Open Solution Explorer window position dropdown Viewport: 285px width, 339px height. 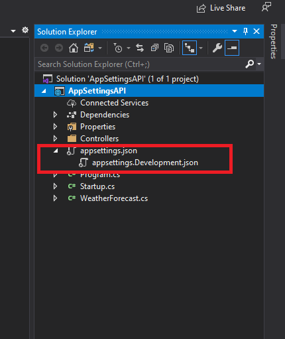[x=235, y=31]
